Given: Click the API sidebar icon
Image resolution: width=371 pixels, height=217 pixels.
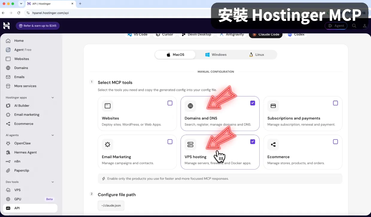Looking at the screenshot, I should [x=8, y=208].
